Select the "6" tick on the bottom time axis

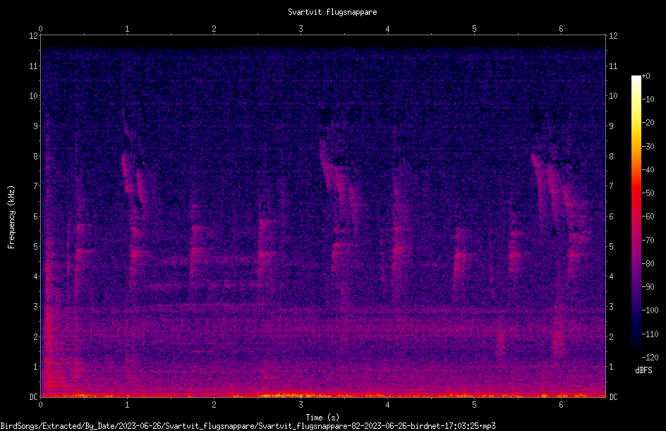pyautogui.click(x=561, y=405)
